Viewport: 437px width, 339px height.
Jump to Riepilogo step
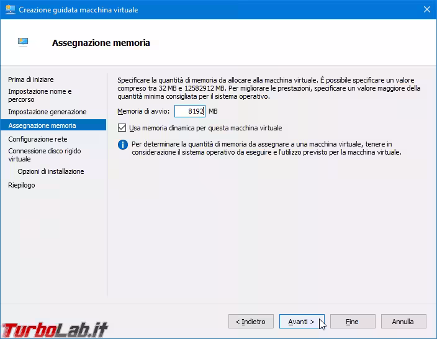[x=22, y=185]
